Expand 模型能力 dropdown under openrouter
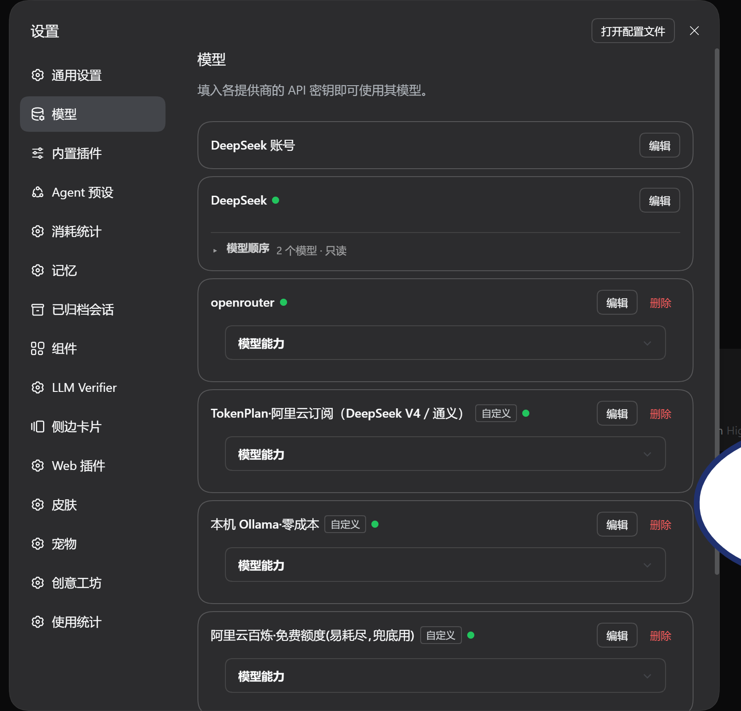This screenshot has width=741, height=711. (x=445, y=343)
